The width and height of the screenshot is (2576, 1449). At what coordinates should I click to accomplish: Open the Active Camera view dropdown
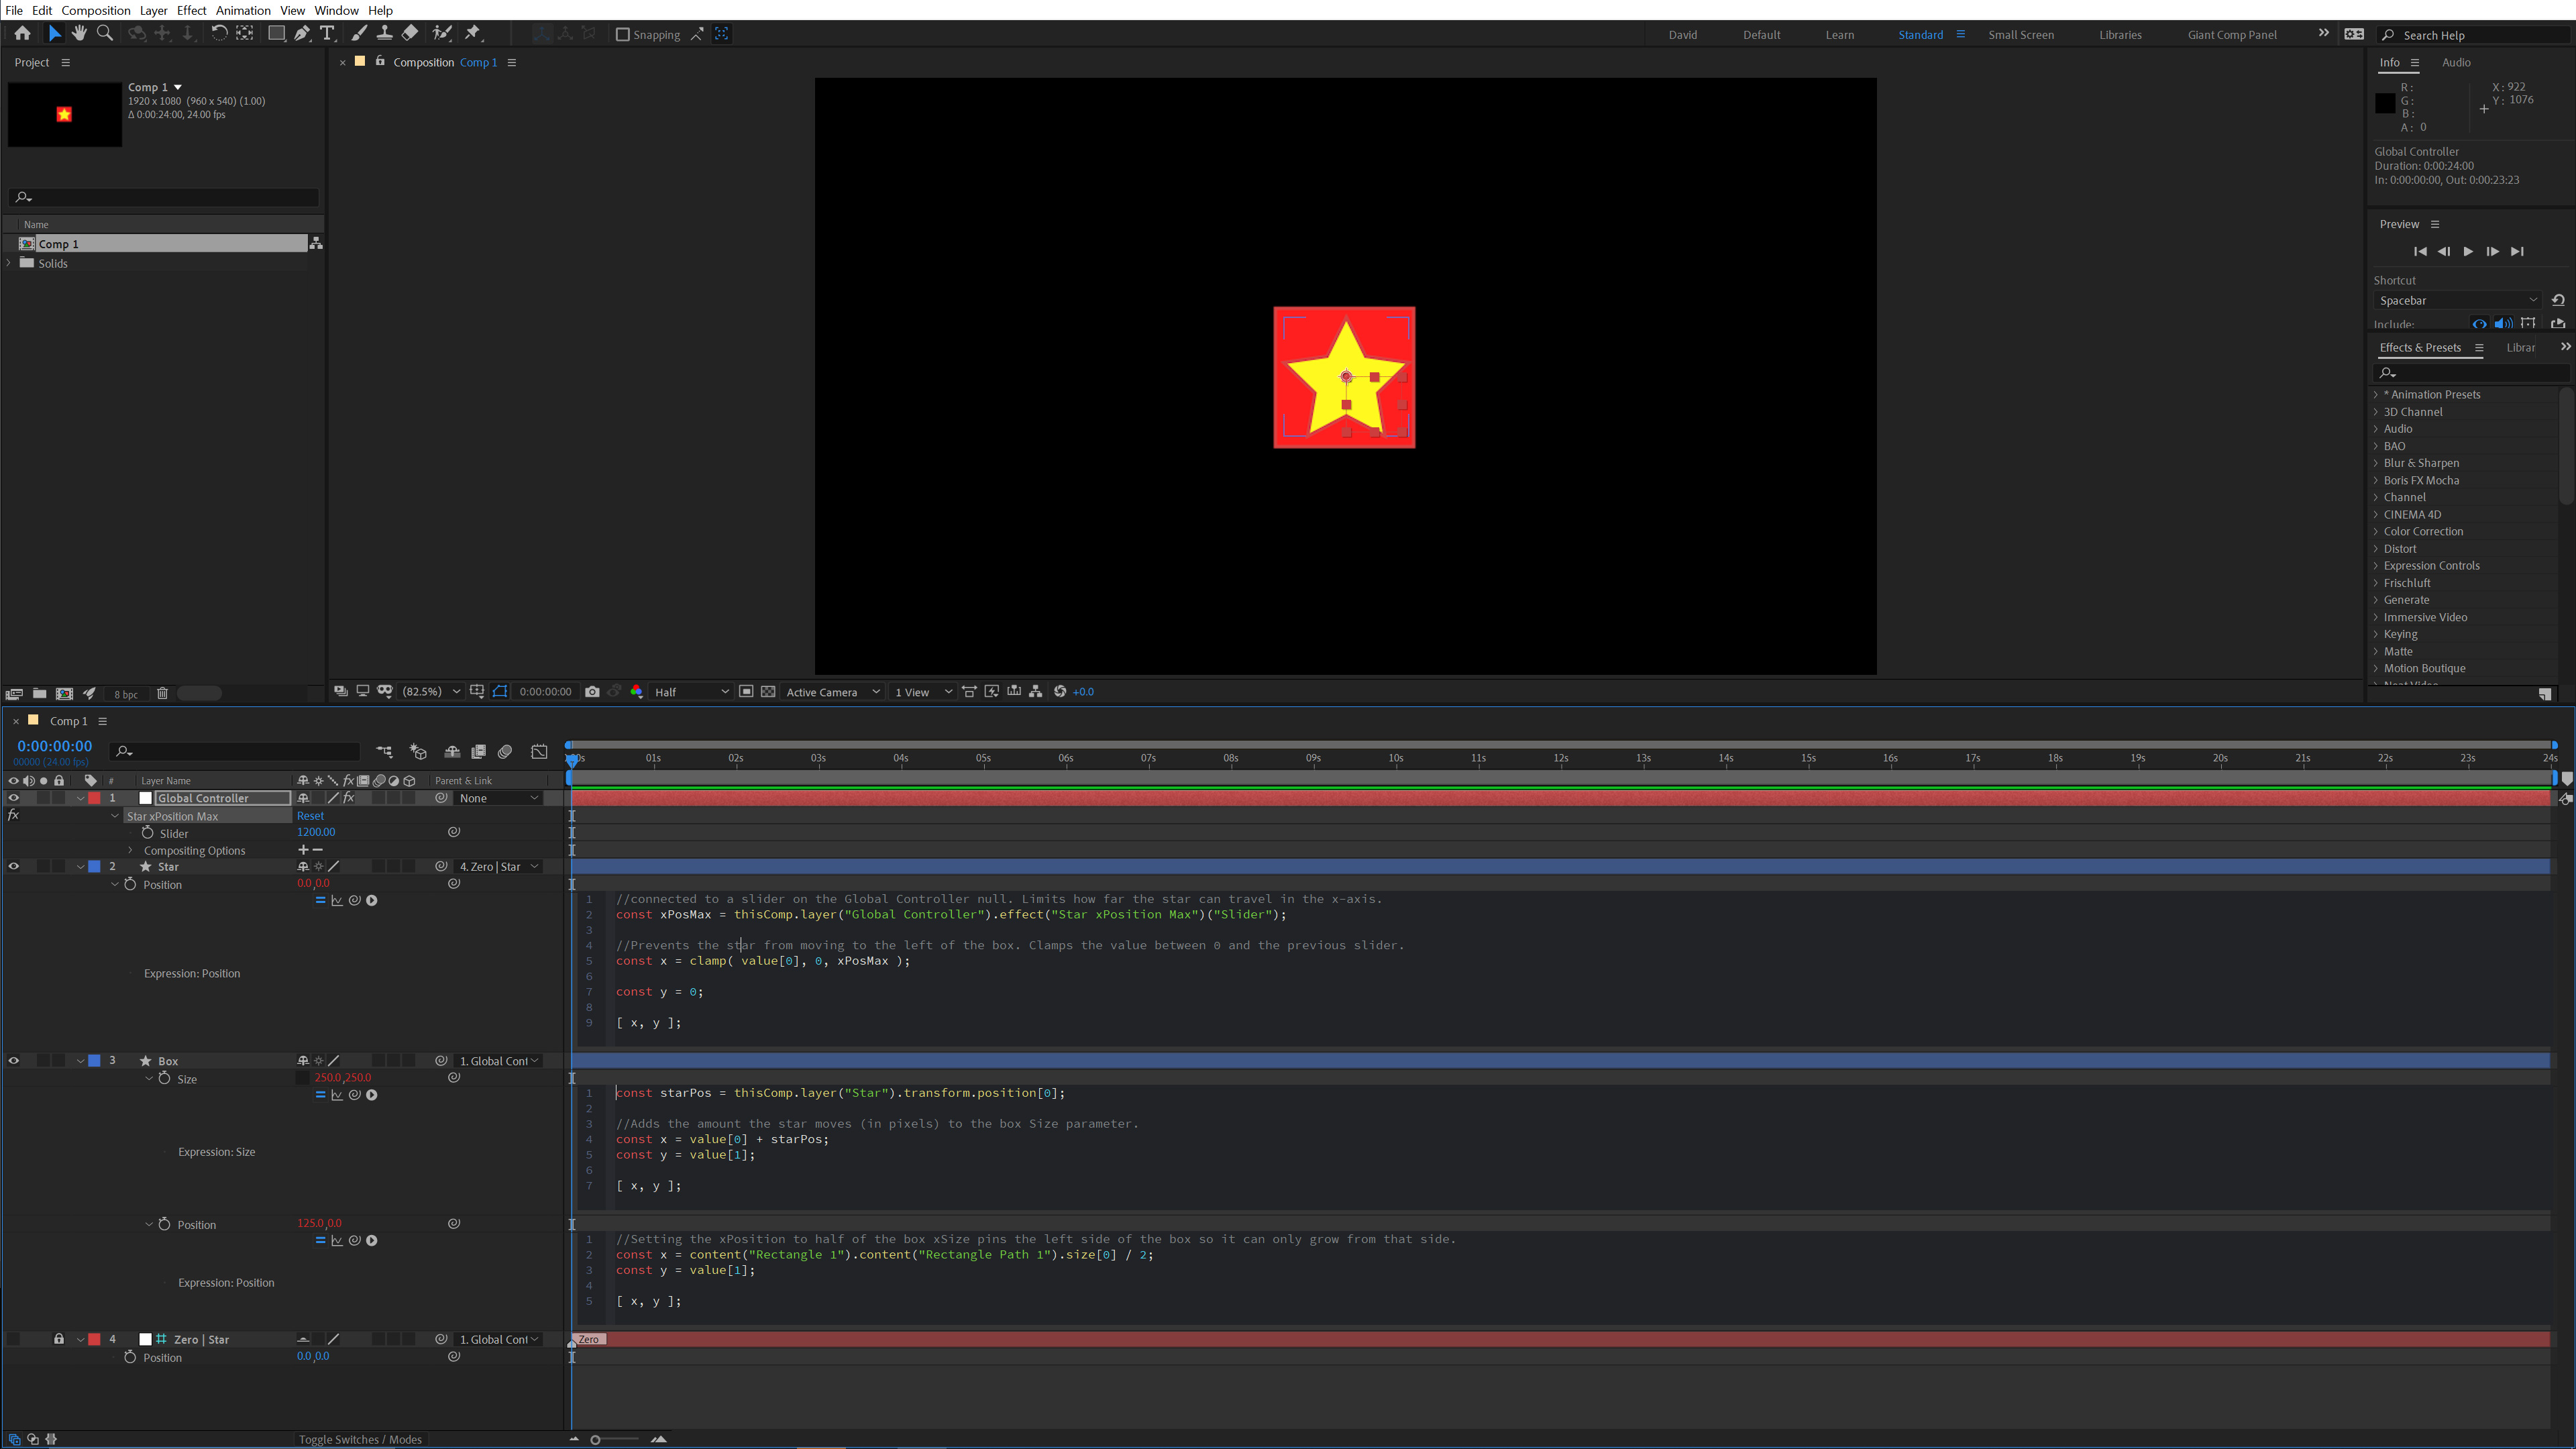831,691
